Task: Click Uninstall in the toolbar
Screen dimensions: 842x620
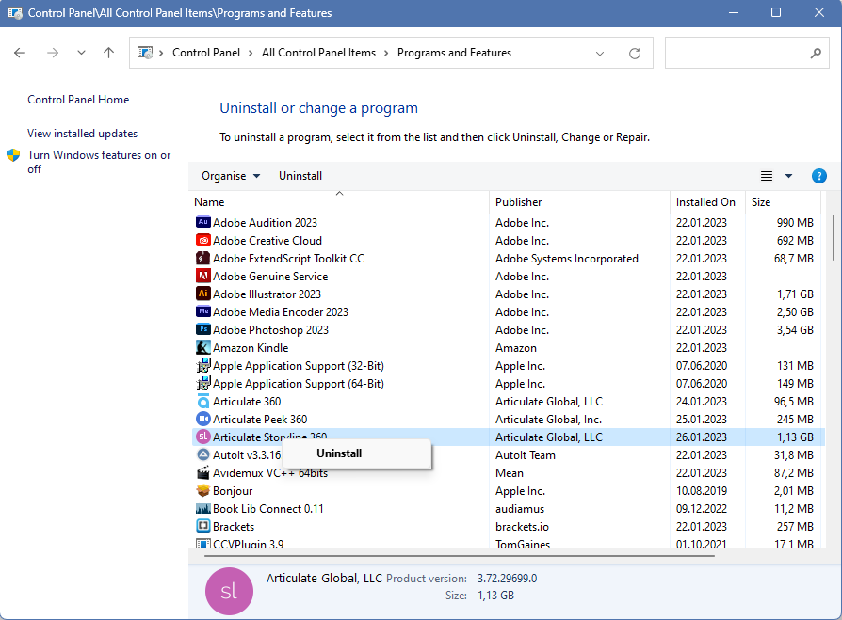Action: [300, 176]
